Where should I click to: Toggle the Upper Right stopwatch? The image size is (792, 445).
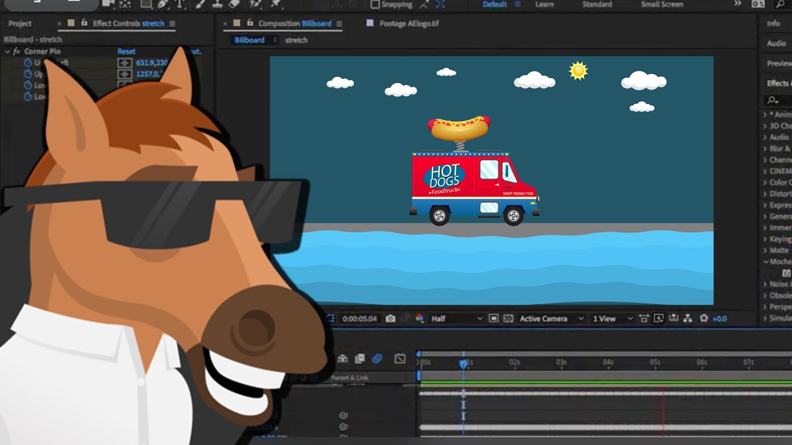tap(28, 74)
